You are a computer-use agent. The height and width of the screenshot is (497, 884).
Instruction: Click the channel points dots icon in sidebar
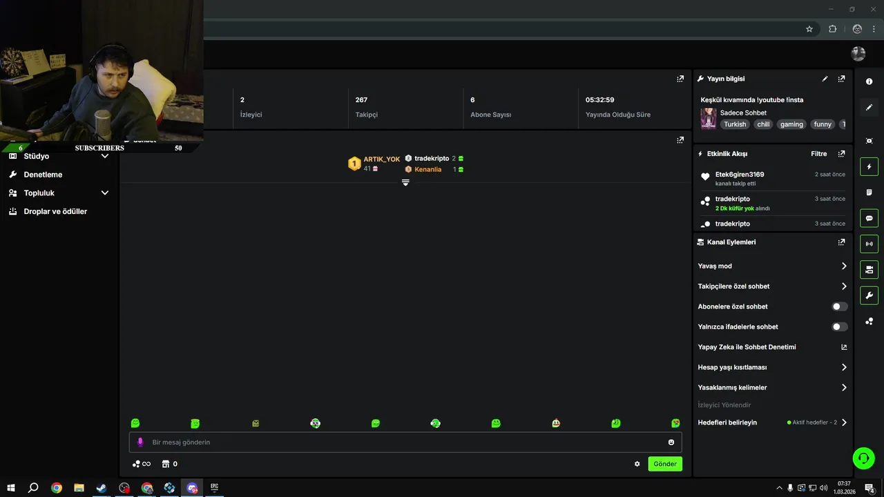[869, 321]
